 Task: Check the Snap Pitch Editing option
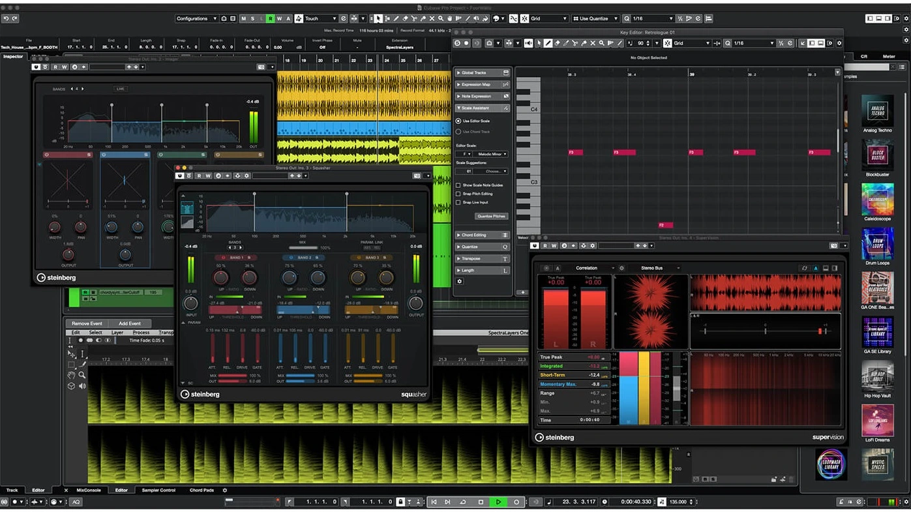tap(458, 194)
